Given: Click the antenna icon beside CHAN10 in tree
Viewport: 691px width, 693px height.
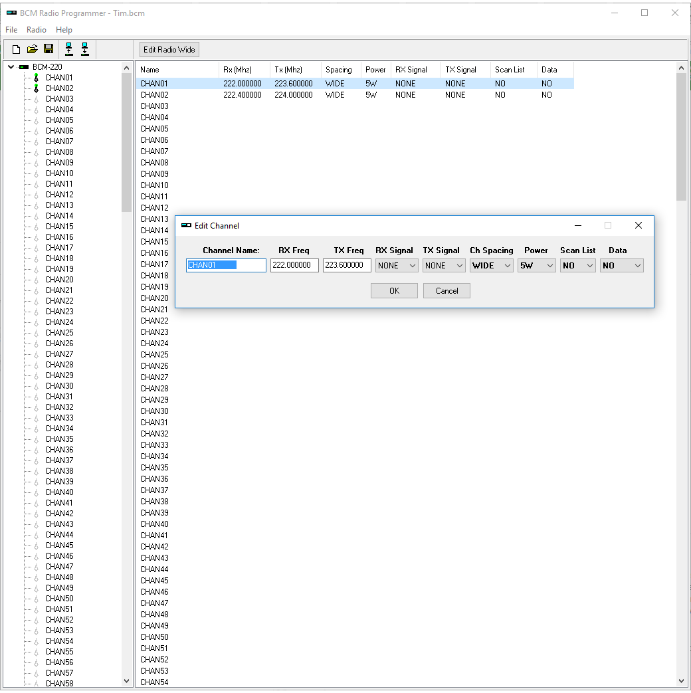Looking at the screenshot, I should coord(37,173).
